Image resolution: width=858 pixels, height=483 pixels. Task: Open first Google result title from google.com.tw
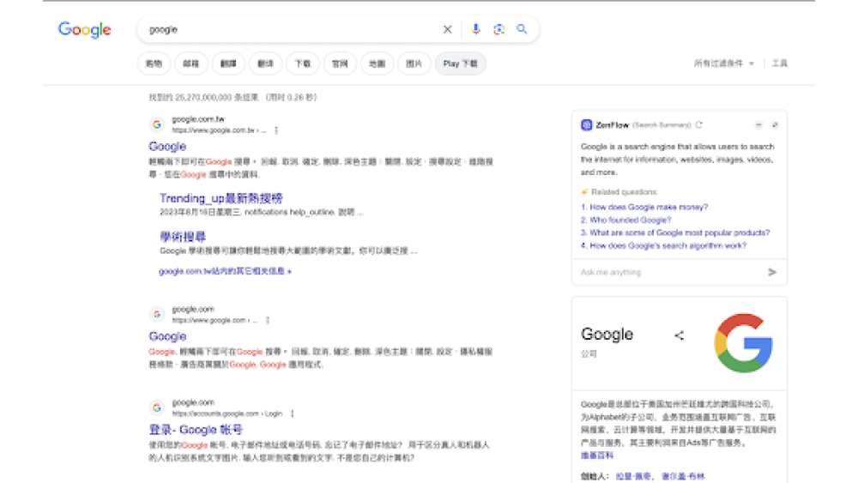167,147
